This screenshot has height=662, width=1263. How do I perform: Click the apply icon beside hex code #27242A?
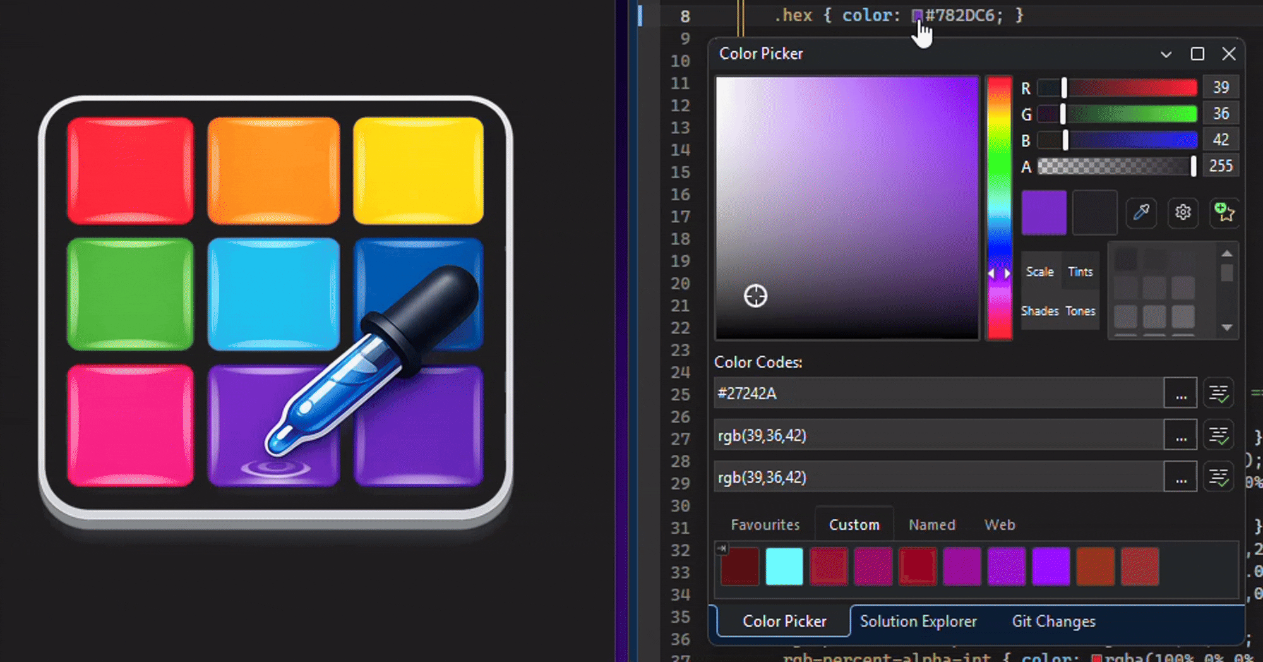1218,394
